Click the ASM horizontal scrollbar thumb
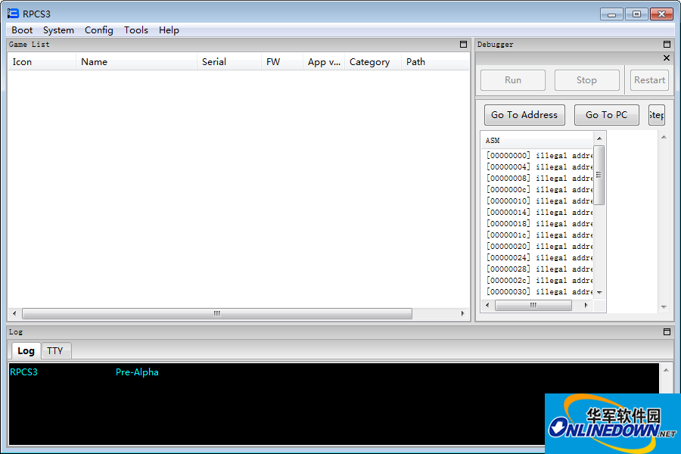This screenshot has width=681, height=454. click(533, 306)
